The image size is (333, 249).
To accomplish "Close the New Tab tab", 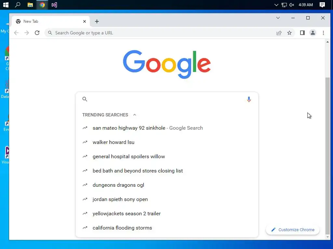I will (85, 21).
